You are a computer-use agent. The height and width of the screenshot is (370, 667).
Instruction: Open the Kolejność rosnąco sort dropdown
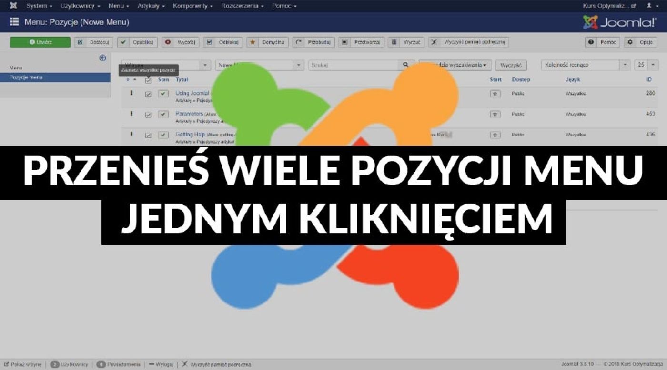coord(586,65)
